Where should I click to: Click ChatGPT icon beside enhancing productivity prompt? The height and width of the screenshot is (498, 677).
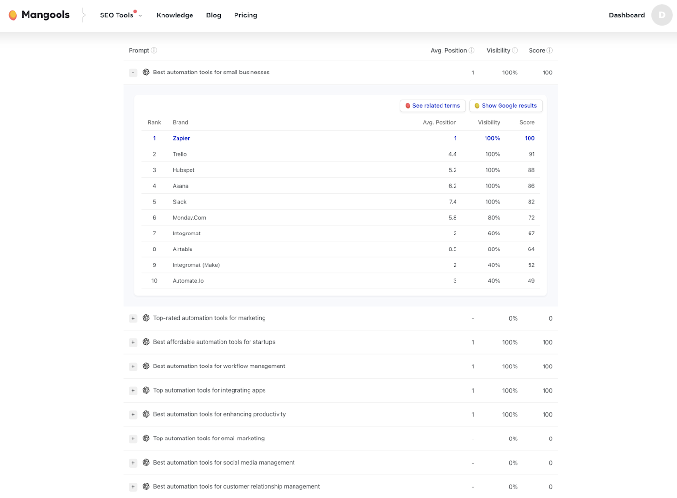pyautogui.click(x=146, y=415)
